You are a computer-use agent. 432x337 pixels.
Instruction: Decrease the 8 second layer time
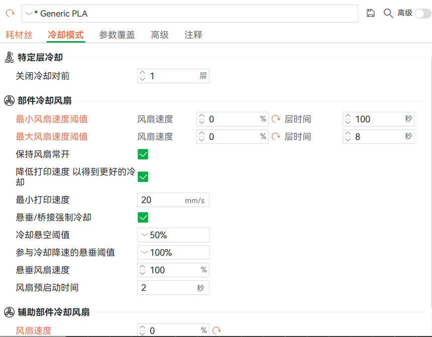pos(348,140)
